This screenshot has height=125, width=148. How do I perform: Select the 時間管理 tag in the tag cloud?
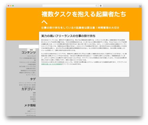point(26,87)
